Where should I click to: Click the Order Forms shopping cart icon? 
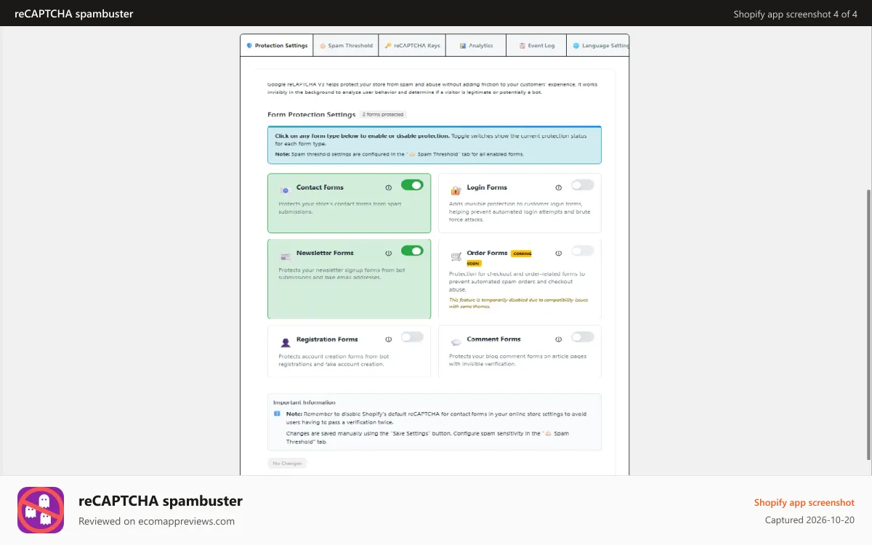coord(456,257)
